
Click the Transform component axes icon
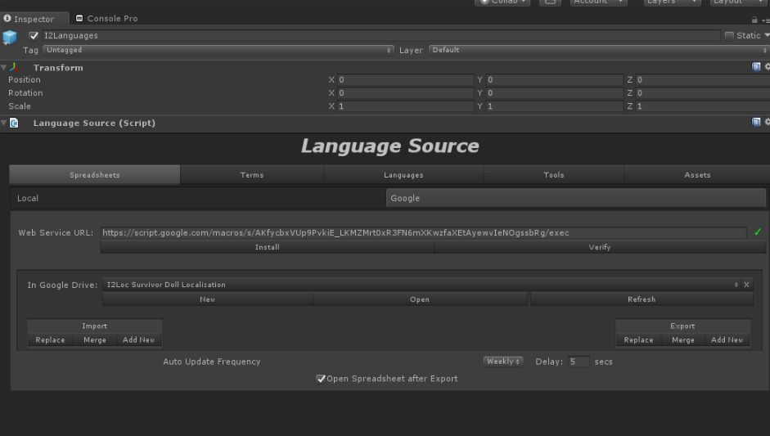point(15,68)
